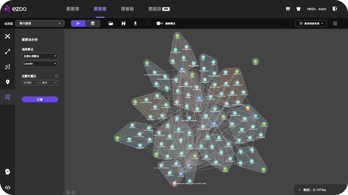Open the Louvain algorithm dropdown
Viewport: 348px width, 195px height.
click(x=40, y=63)
